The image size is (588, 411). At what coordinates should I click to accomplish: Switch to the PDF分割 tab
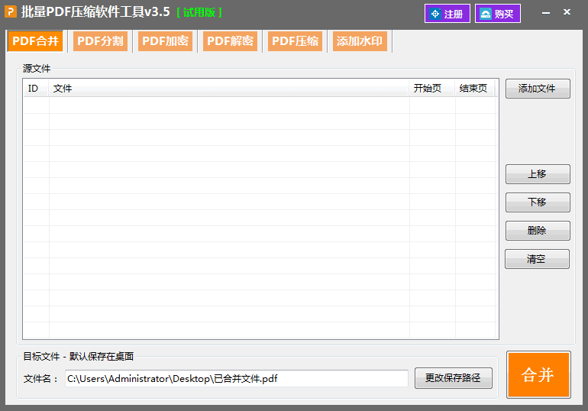click(100, 41)
